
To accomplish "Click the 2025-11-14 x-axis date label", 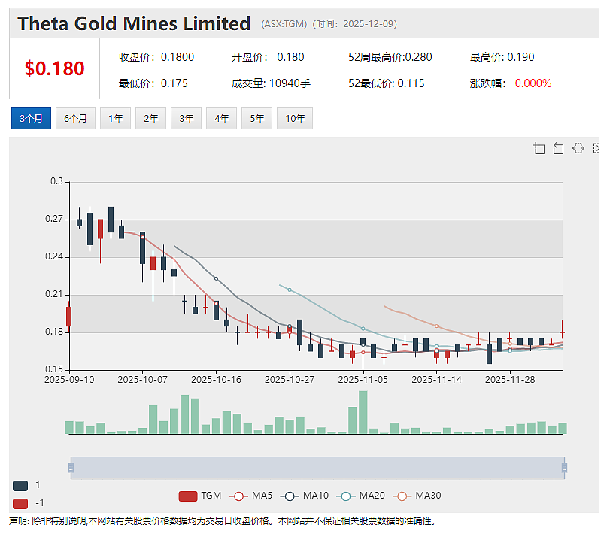I will 436,380.
